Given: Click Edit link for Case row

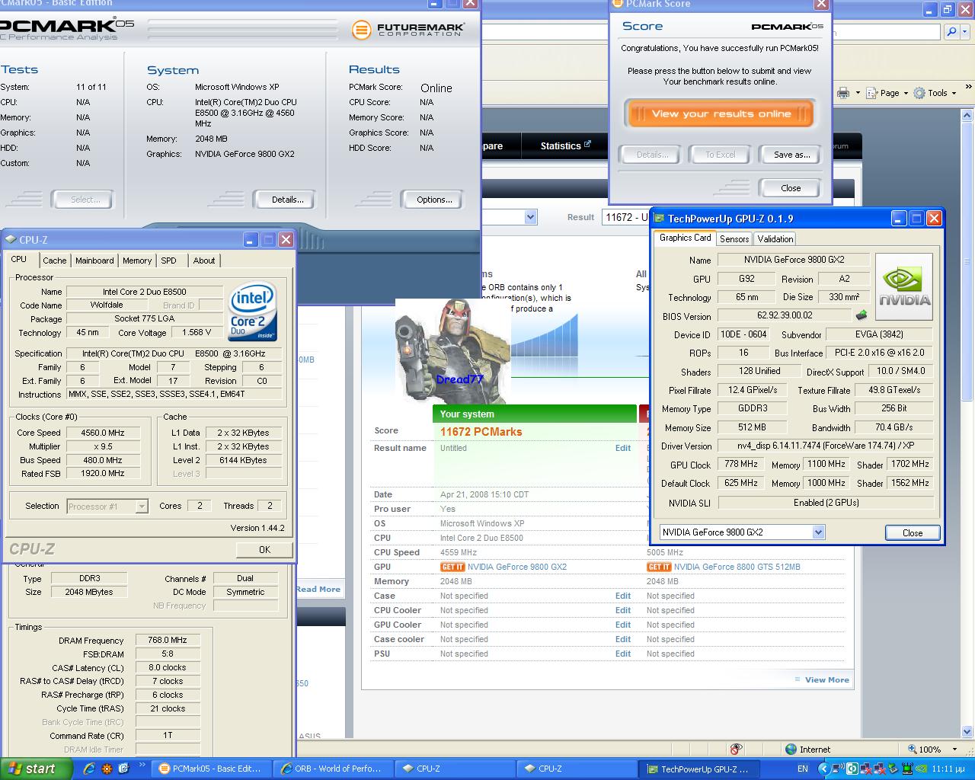Looking at the screenshot, I should pyautogui.click(x=623, y=596).
